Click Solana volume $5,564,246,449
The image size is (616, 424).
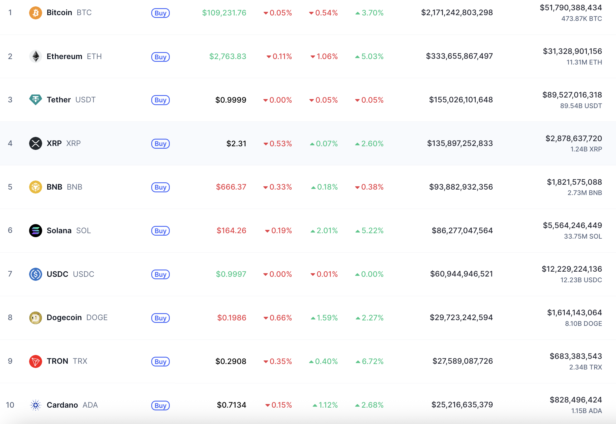click(572, 225)
